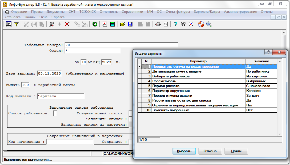This screenshot has height=165, width=290.
Task: Click the Выдать percent field 100
Action: [x=25, y=85]
